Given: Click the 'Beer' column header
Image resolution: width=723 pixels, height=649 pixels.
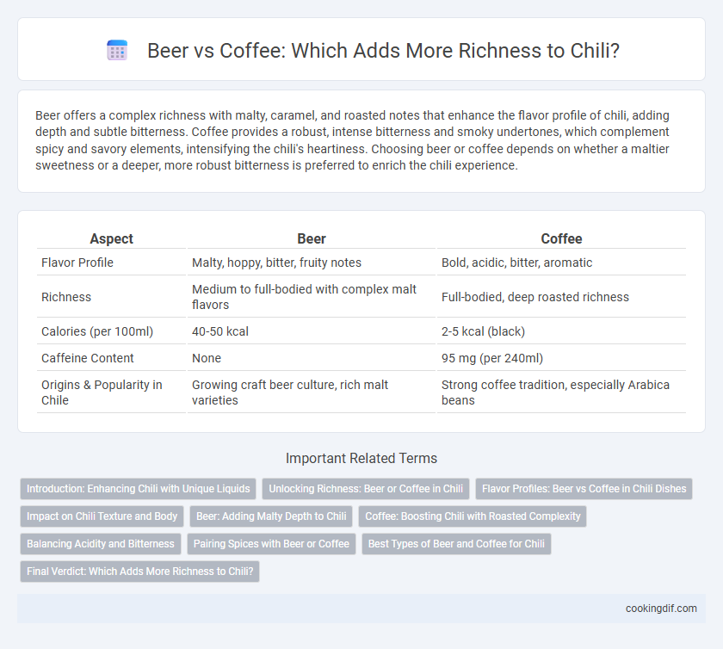Looking at the screenshot, I should coord(312,238).
